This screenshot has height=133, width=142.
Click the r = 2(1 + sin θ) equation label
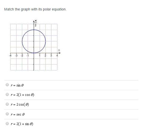pos(22,124)
